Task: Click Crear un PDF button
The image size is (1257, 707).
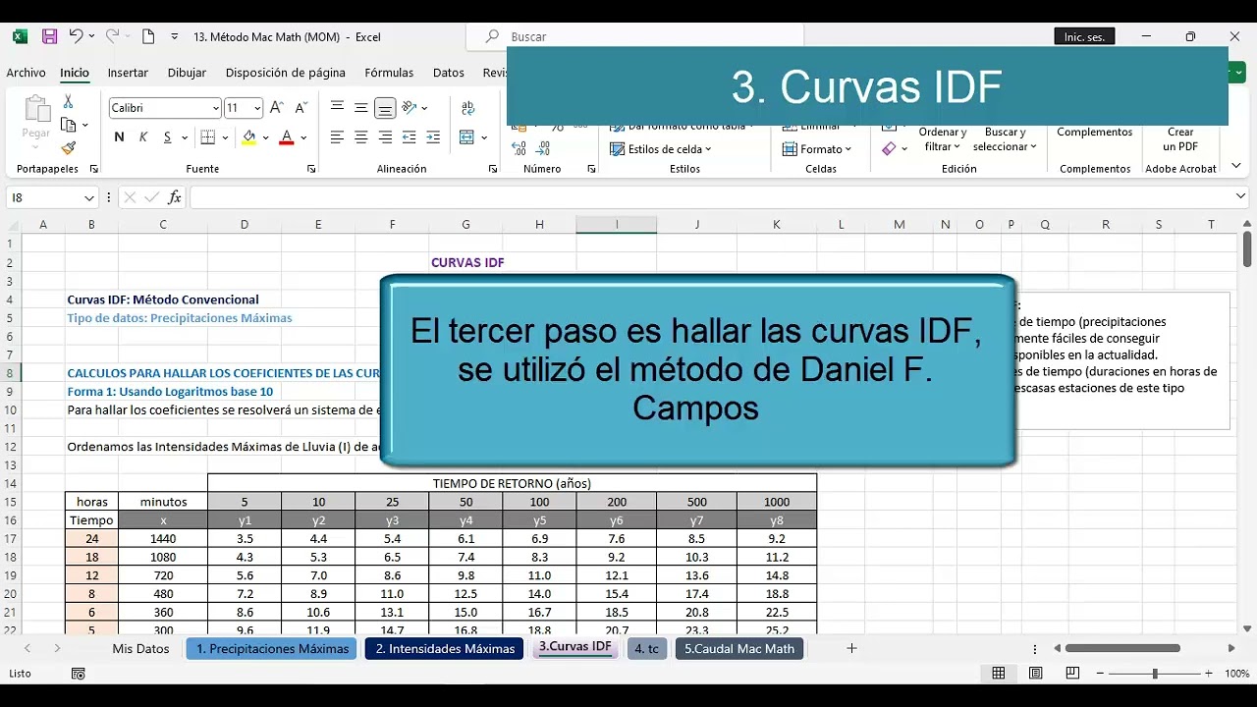Action: point(1180,138)
